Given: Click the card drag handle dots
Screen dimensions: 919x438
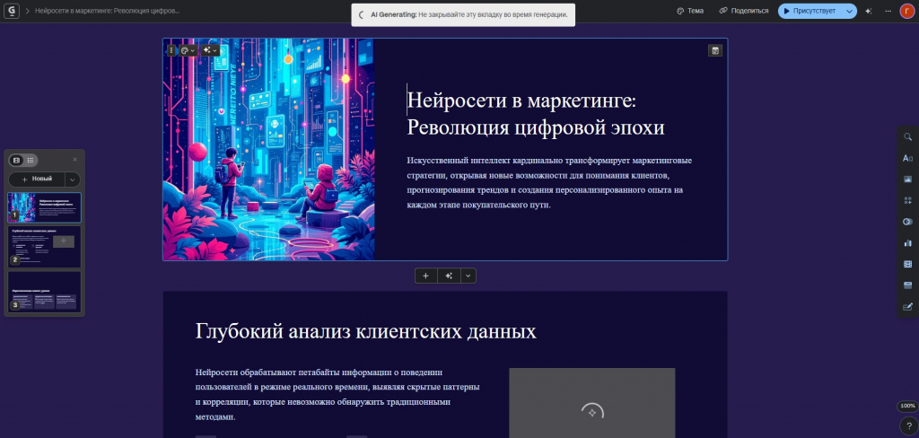Looking at the screenshot, I should click(171, 50).
